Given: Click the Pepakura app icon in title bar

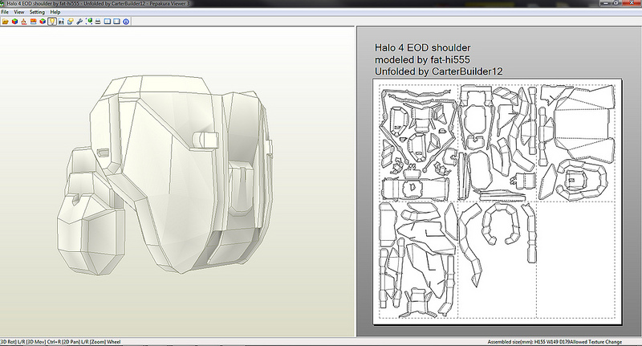Looking at the screenshot, I should [2, 3].
